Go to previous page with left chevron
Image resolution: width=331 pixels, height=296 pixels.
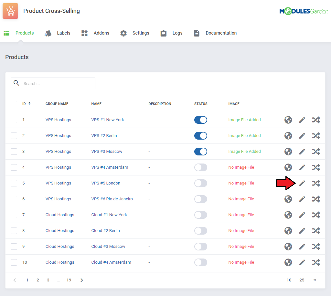click(15, 280)
